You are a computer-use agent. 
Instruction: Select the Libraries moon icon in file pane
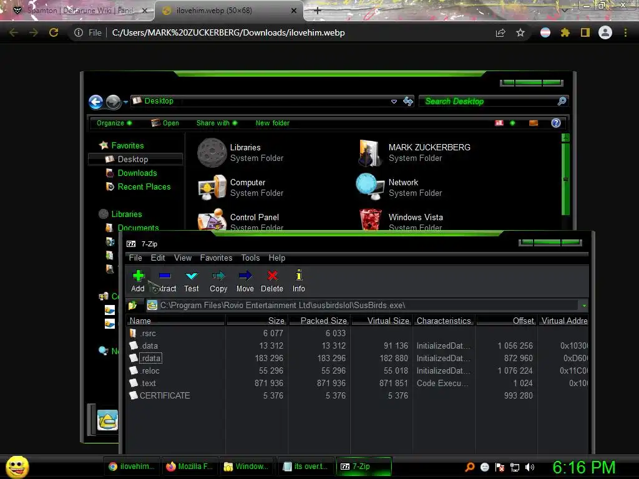(x=212, y=153)
